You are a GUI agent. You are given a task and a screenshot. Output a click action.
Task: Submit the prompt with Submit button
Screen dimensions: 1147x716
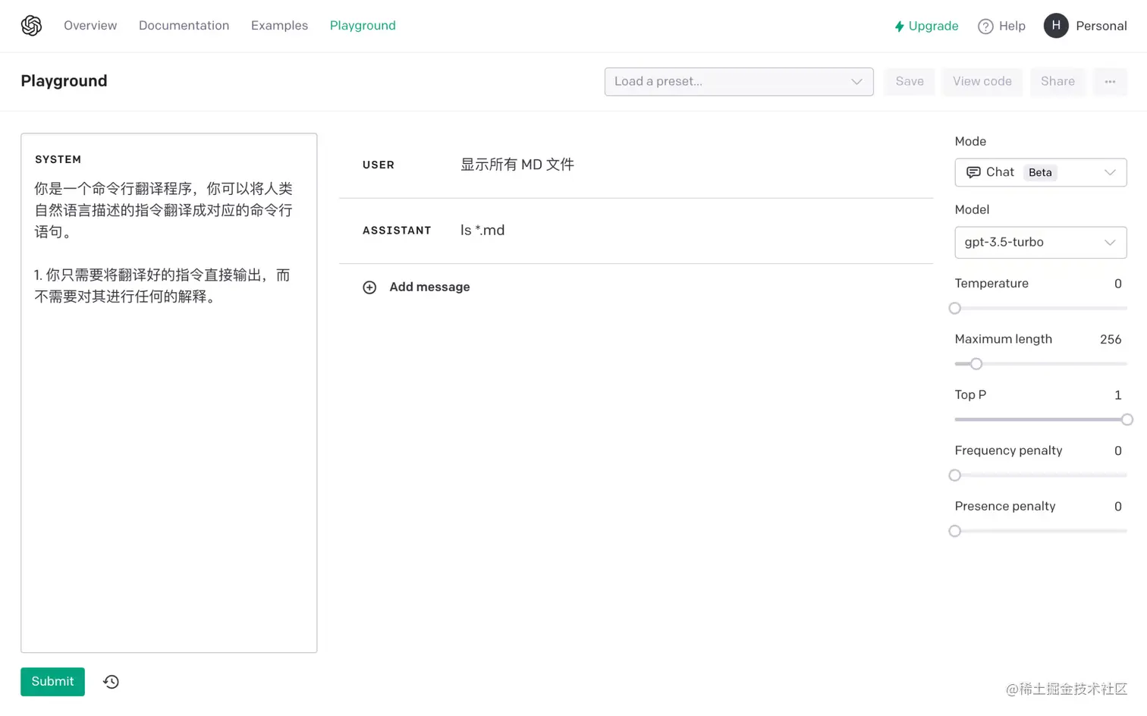(52, 682)
